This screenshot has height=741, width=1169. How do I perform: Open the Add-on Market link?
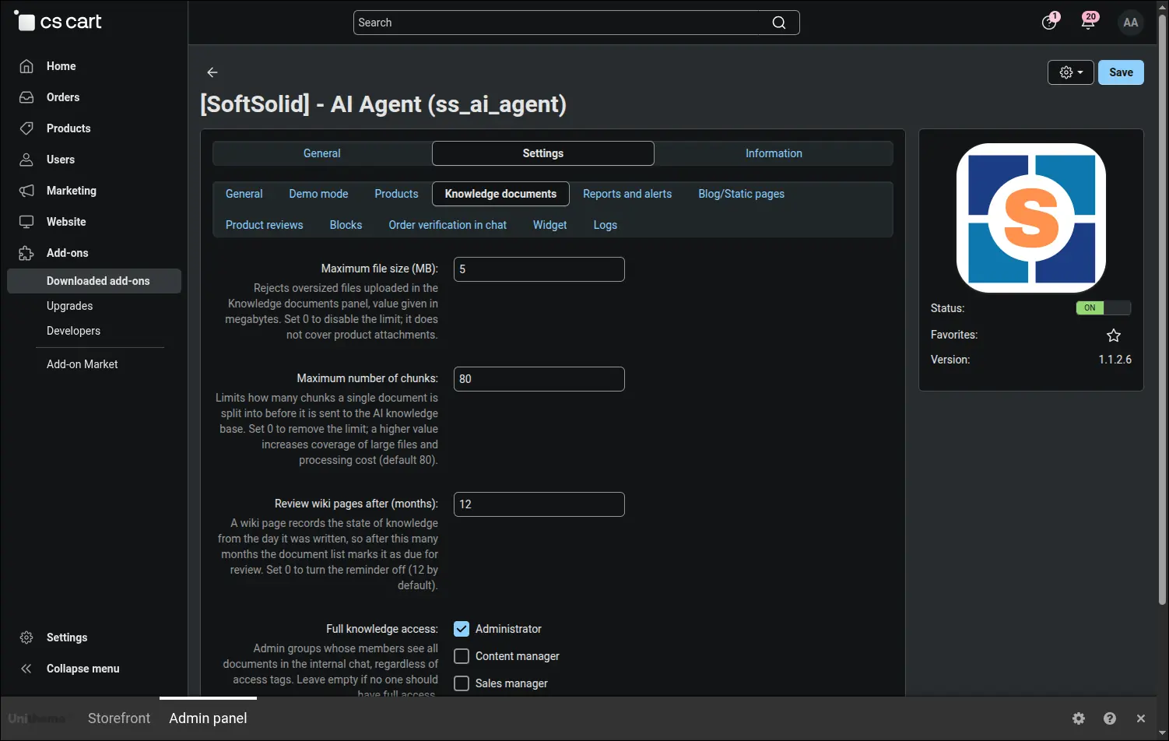pyautogui.click(x=82, y=364)
